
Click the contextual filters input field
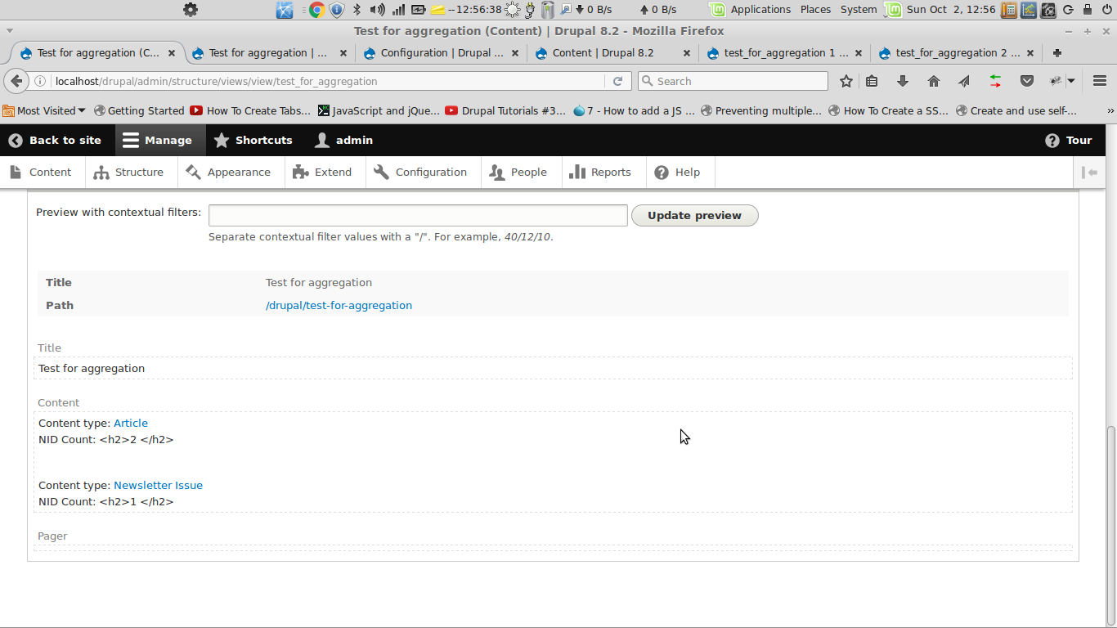418,215
